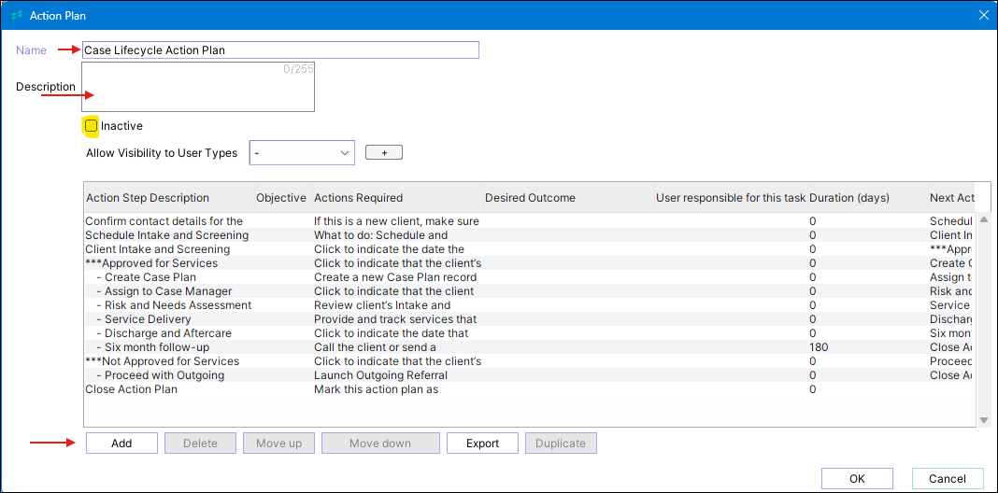Select the '- Create Case Plan' row
This screenshot has width=998, height=493.
[529, 277]
